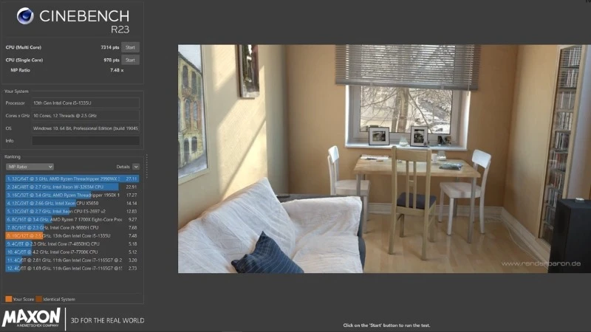Click the Info input field
The height and width of the screenshot is (332, 591).
click(x=86, y=141)
